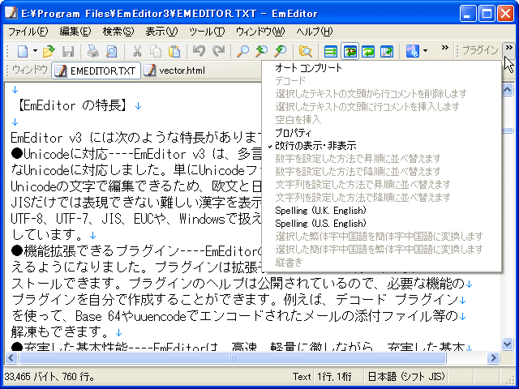Click the heading 【EmEditor の特長】
519x389 pixels.
(71, 106)
